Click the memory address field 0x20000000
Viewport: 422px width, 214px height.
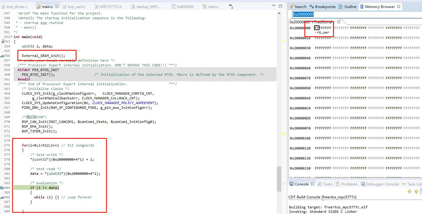point(357,14)
